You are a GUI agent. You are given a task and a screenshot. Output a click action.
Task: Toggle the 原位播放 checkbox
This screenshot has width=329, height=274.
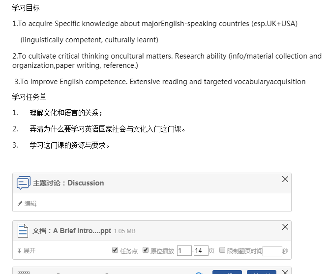[146, 250]
